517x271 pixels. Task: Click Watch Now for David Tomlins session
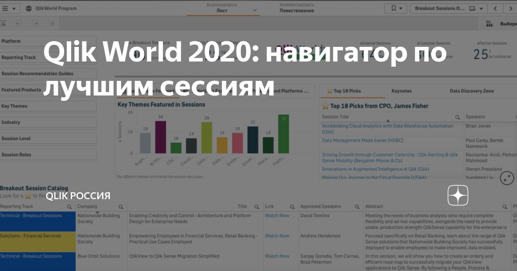click(x=277, y=216)
